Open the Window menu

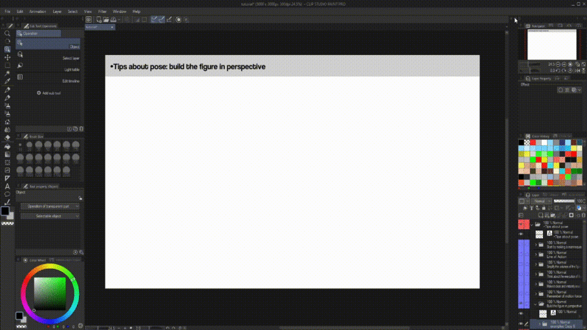tap(119, 12)
